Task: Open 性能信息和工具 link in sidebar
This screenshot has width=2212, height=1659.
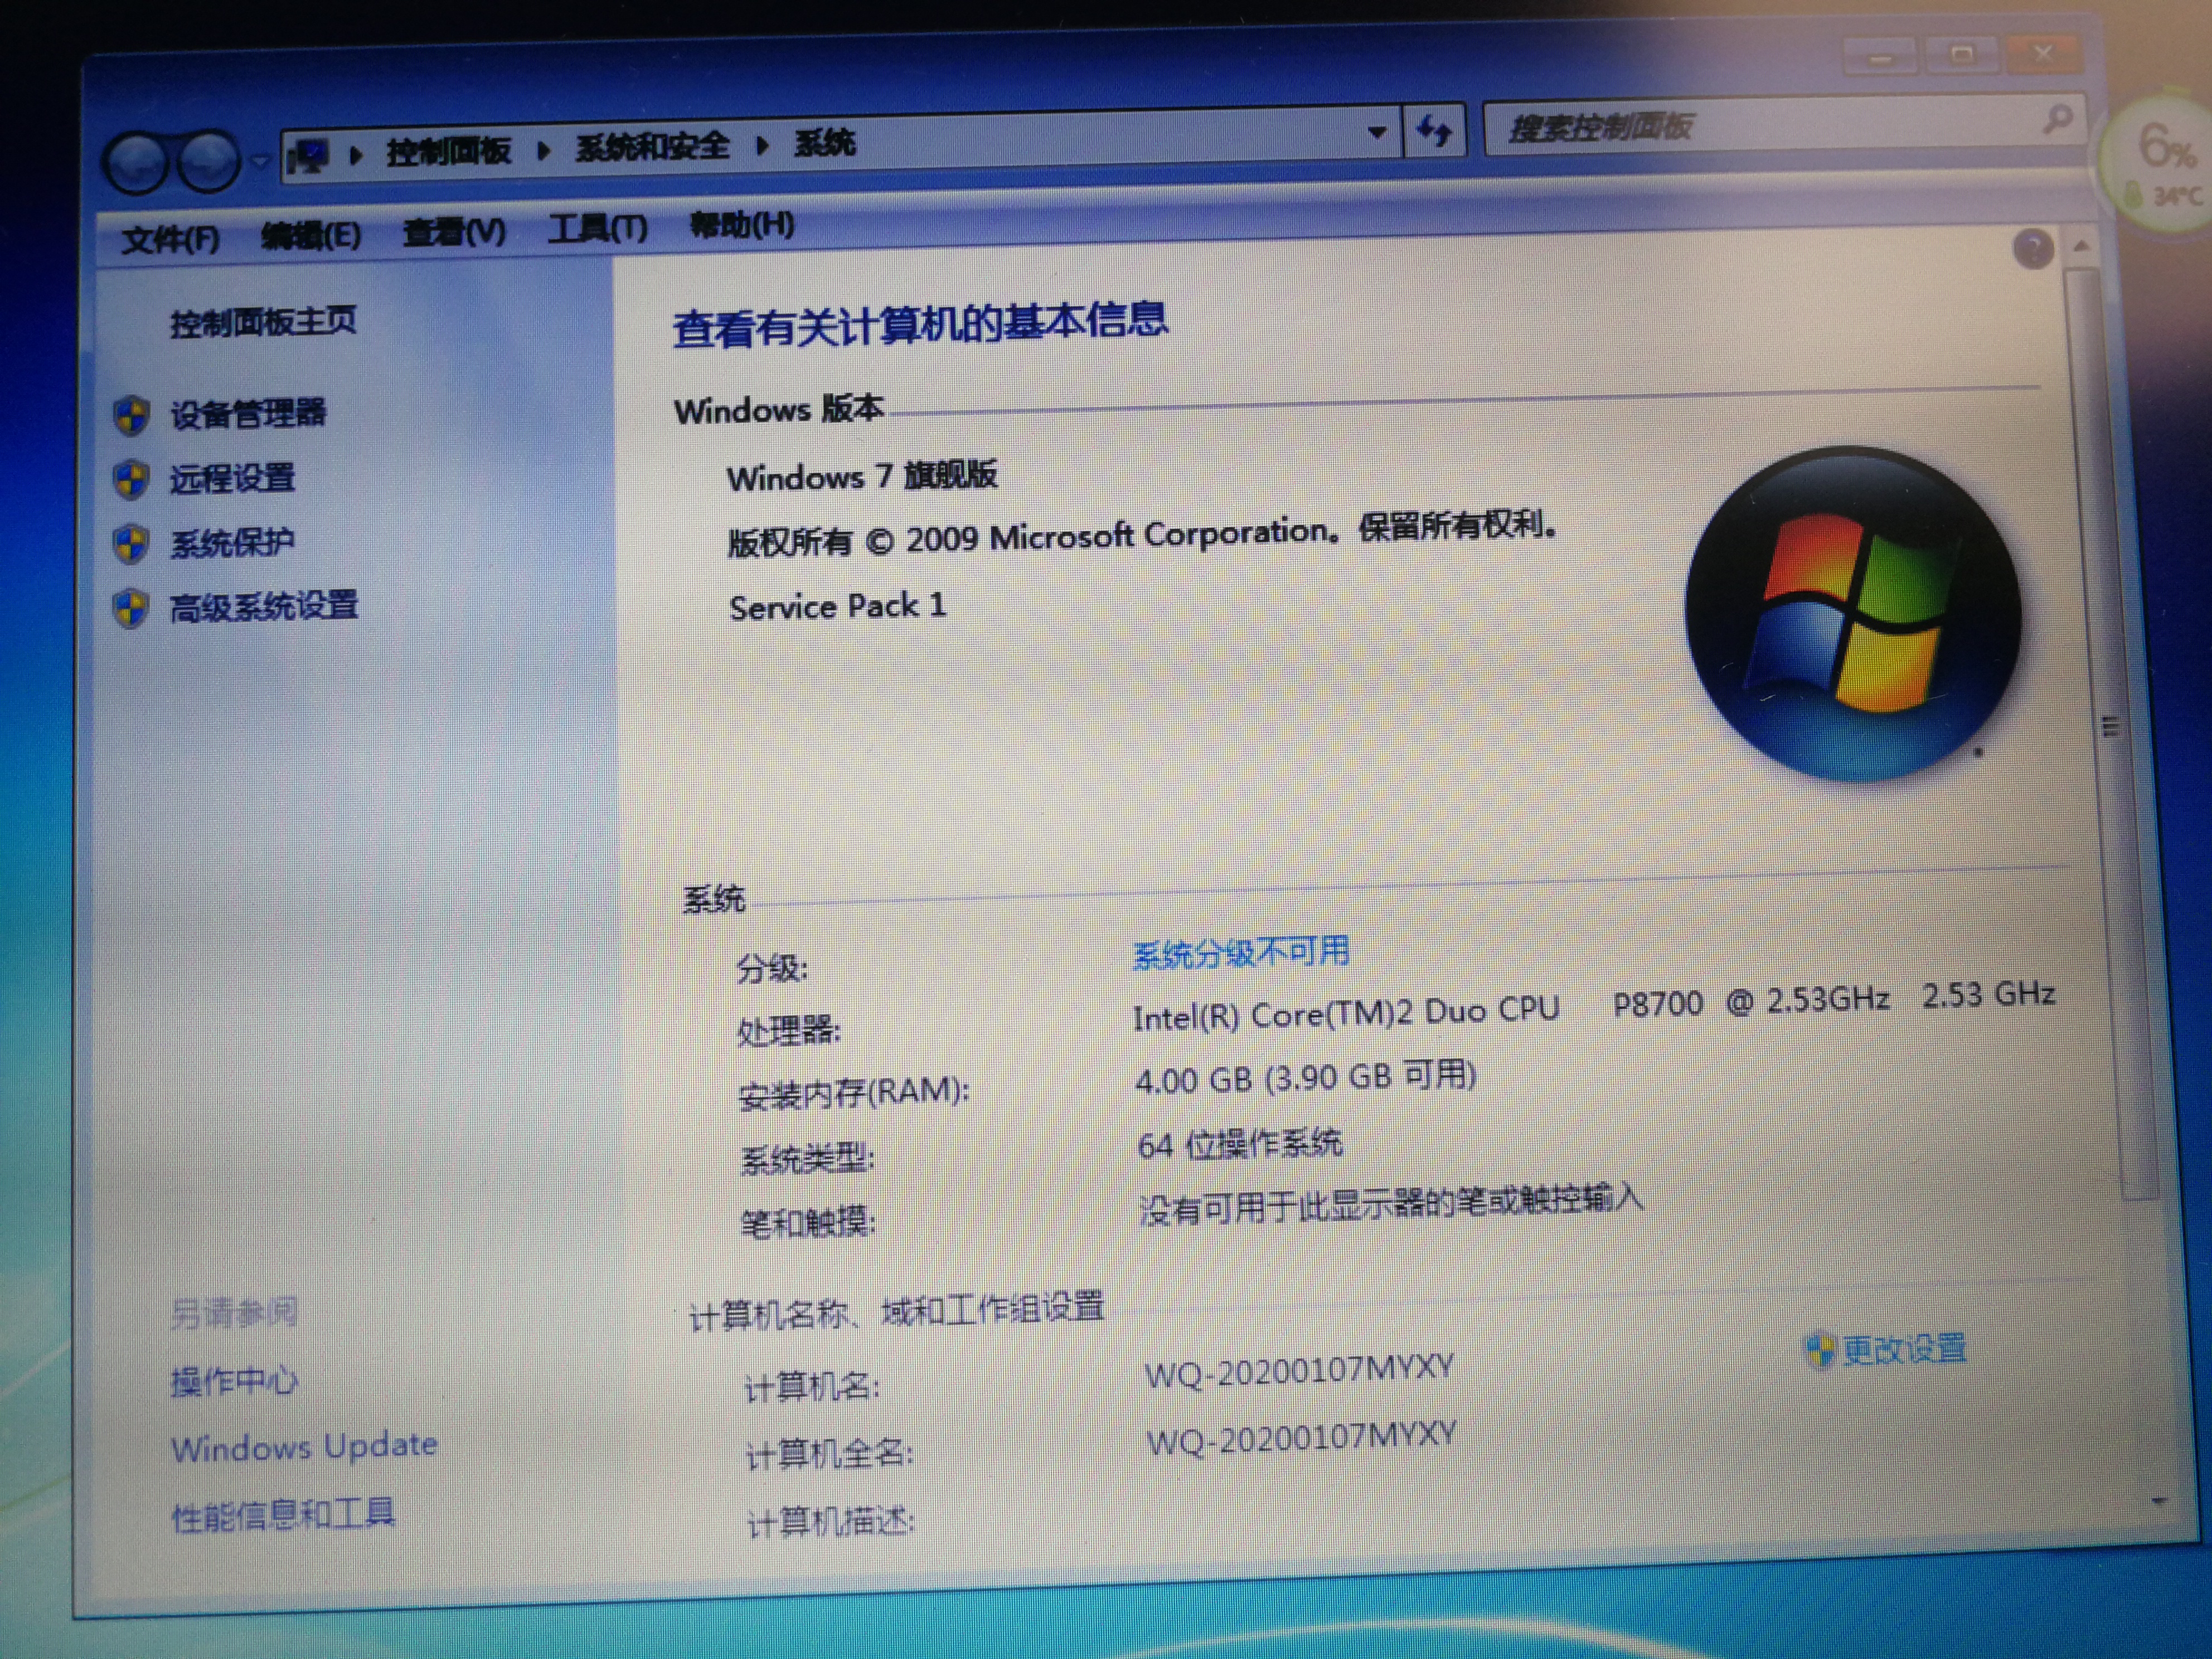Action: pyautogui.click(x=284, y=1514)
